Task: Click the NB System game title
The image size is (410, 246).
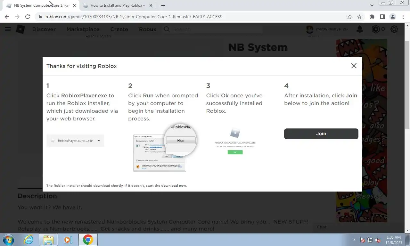Action: [x=258, y=47]
